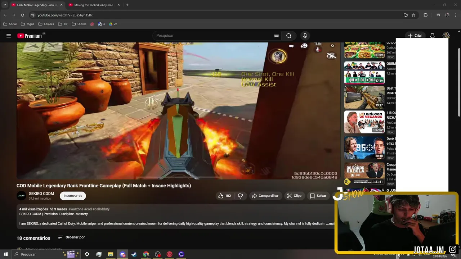Open the tab search dropdown arrow

click(5, 5)
